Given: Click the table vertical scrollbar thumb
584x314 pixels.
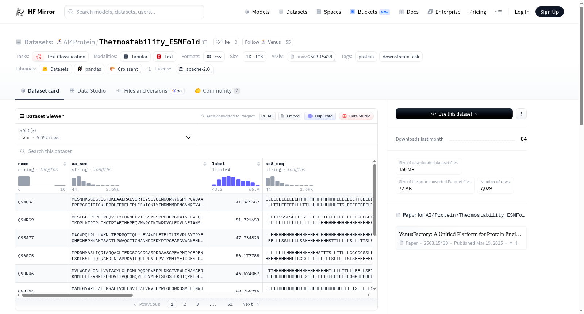Looking at the screenshot, I should click(x=374, y=200).
